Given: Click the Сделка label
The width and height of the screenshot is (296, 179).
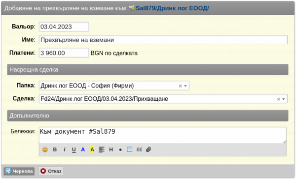Looking at the screenshot, I should [24, 98].
